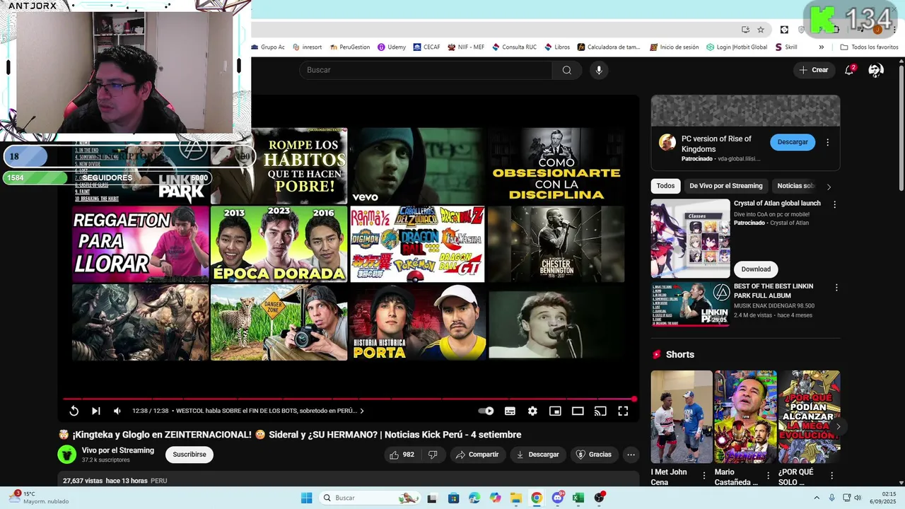The image size is (905, 509).
Task: Like the video with 982 likes
Action: [402, 455]
